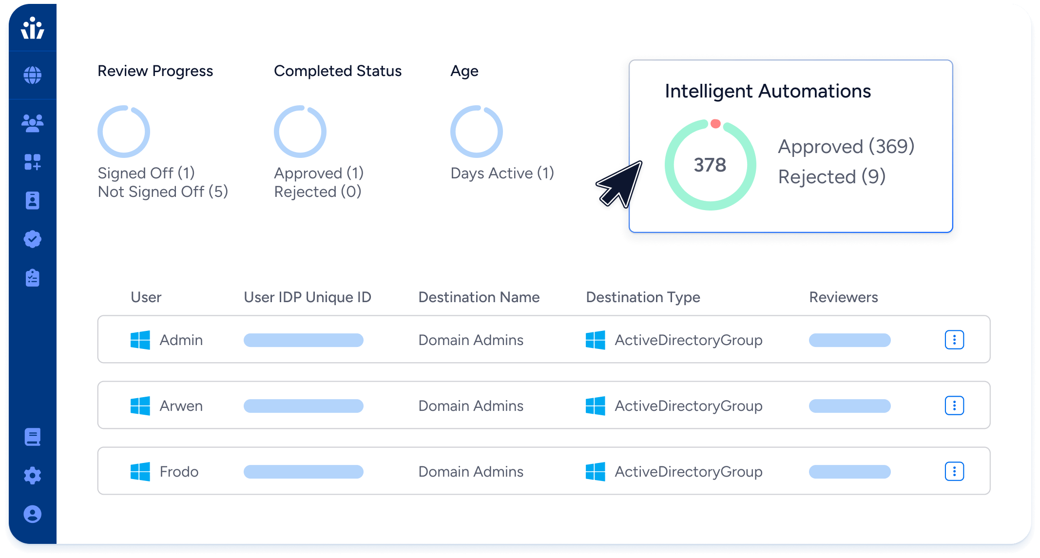Click Windows icon by Frodo's ActiveDirectoryGroup

596,471
